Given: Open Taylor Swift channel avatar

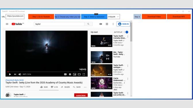Looking at the screenshot, I should pos(8,95).
